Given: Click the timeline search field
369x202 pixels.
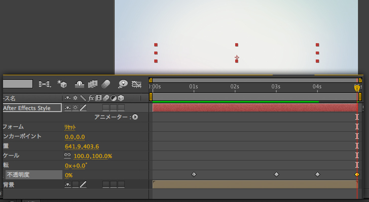Looking at the screenshot, I should pos(18,84).
